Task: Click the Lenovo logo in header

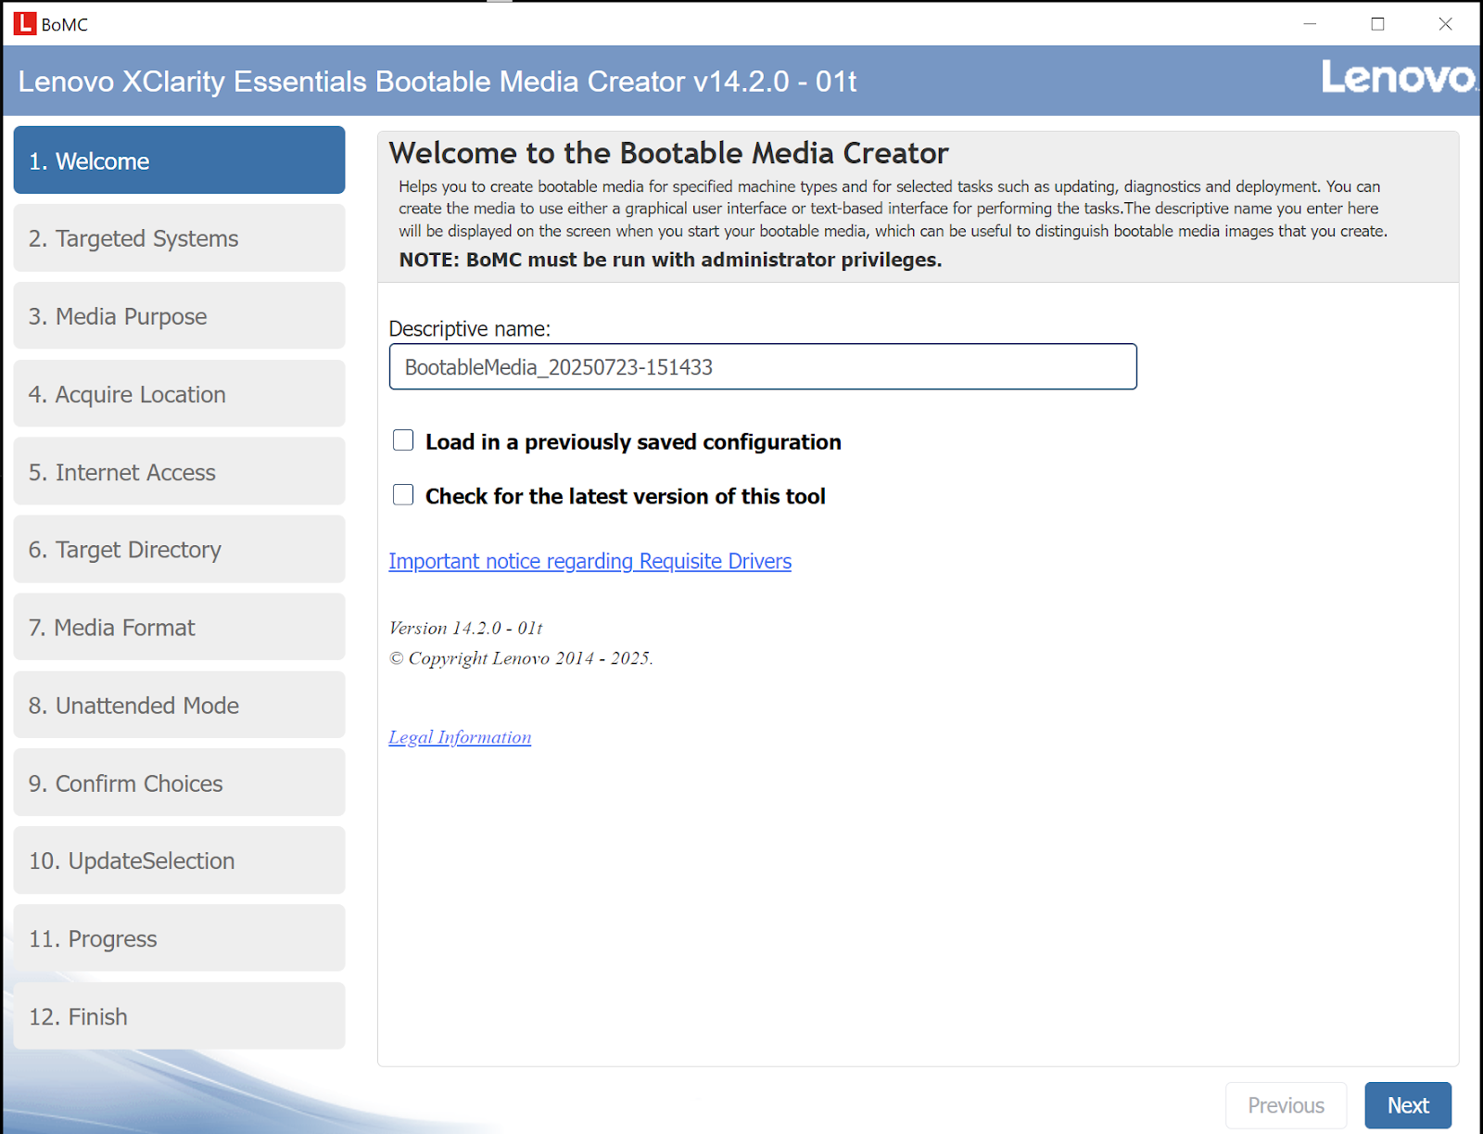Action: 1399,77
